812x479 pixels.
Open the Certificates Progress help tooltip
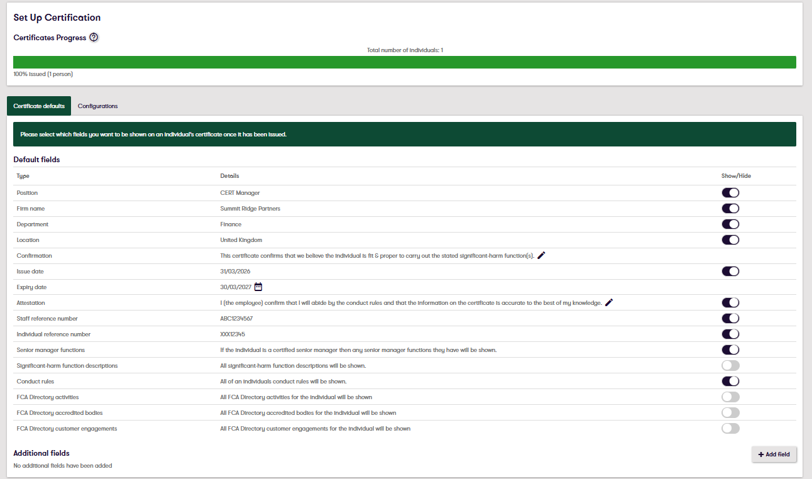point(94,37)
